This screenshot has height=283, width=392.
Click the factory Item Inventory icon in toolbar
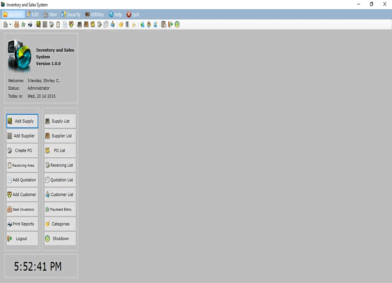[17, 24]
